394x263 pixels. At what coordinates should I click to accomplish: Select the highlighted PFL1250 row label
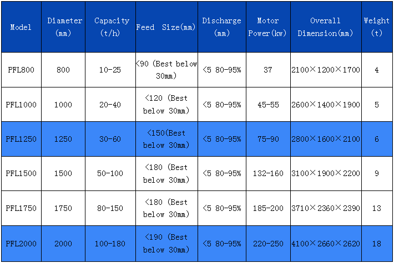coord(21,139)
